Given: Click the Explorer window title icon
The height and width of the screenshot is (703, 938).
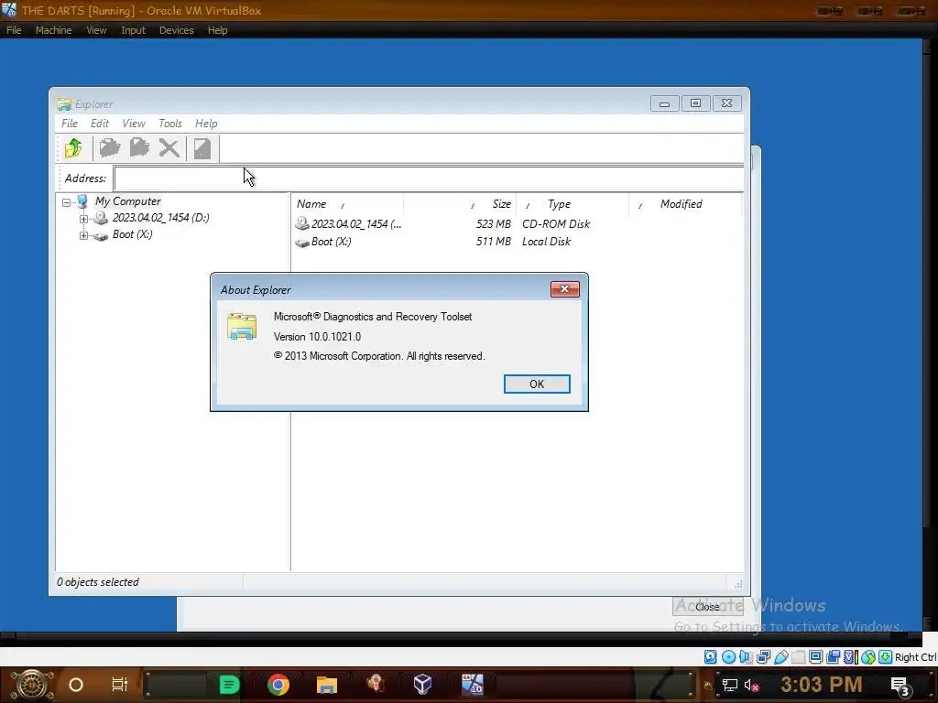Looking at the screenshot, I should [64, 104].
